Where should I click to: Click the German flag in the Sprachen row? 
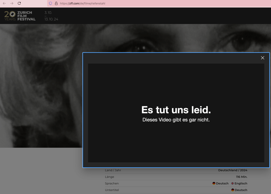(x=214, y=183)
